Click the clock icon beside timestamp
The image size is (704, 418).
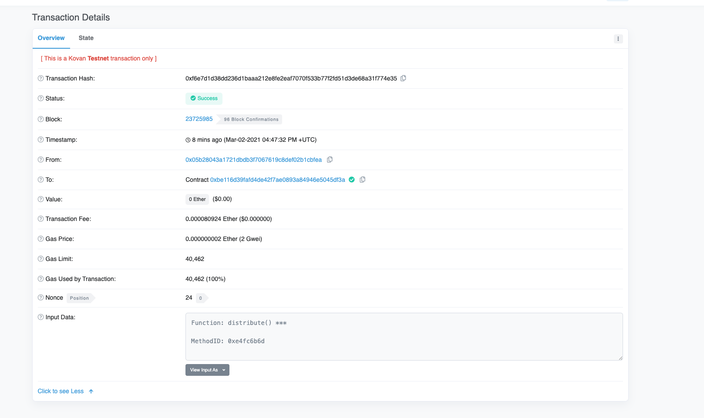tap(188, 140)
